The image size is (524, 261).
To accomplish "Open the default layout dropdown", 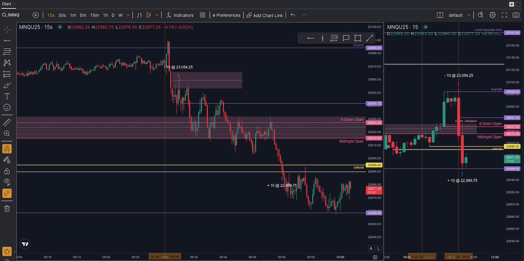I will (460, 15).
